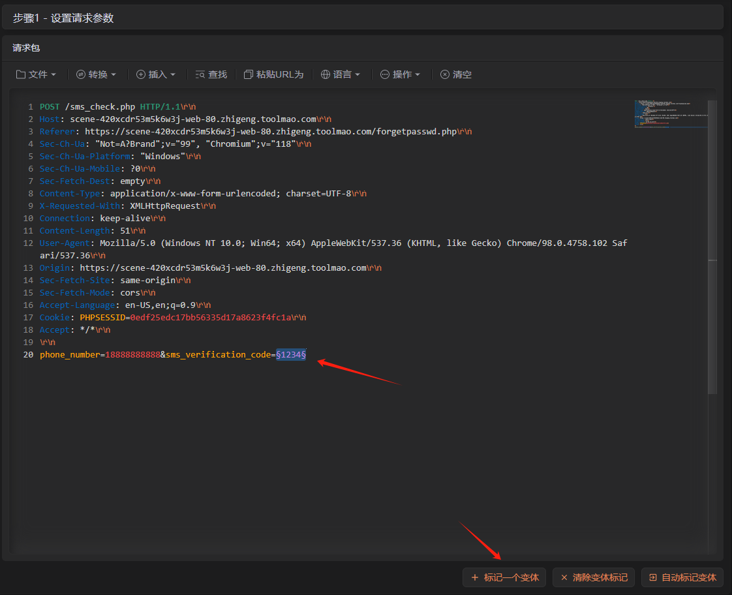Click the 清除变体标记 button label
The width and height of the screenshot is (732, 595).
click(x=600, y=578)
